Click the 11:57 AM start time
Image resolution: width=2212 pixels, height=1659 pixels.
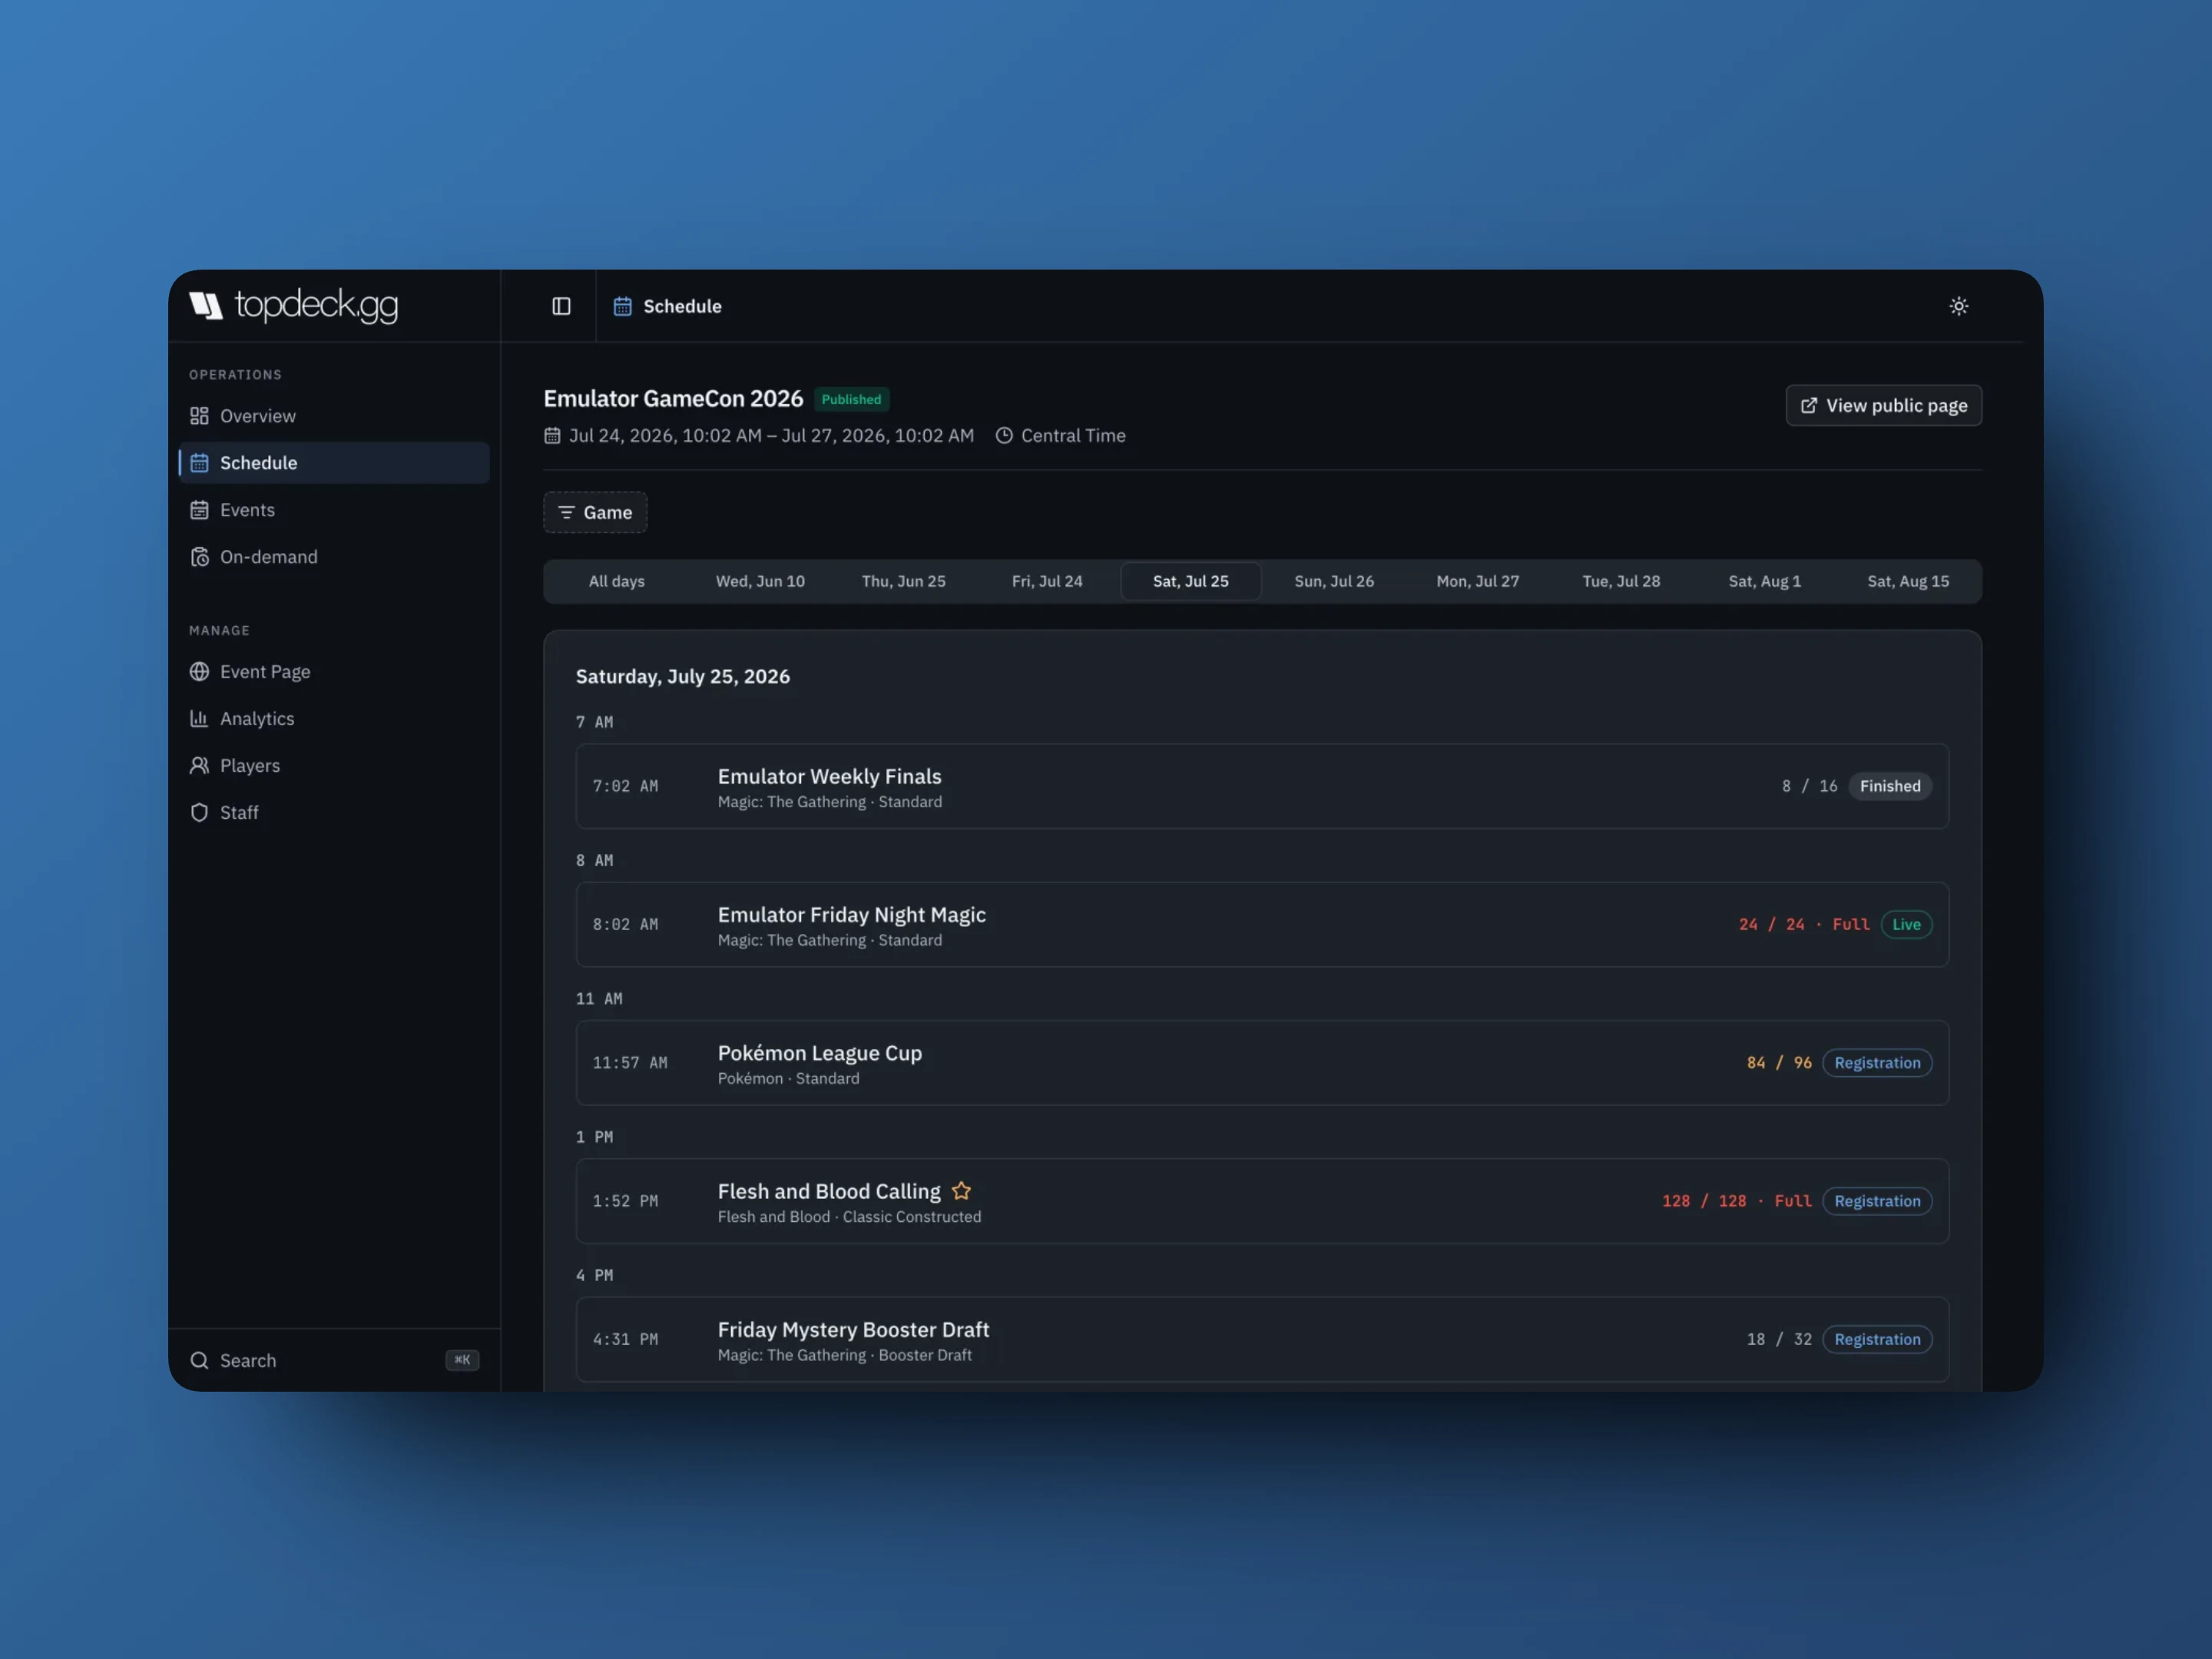coord(630,1063)
